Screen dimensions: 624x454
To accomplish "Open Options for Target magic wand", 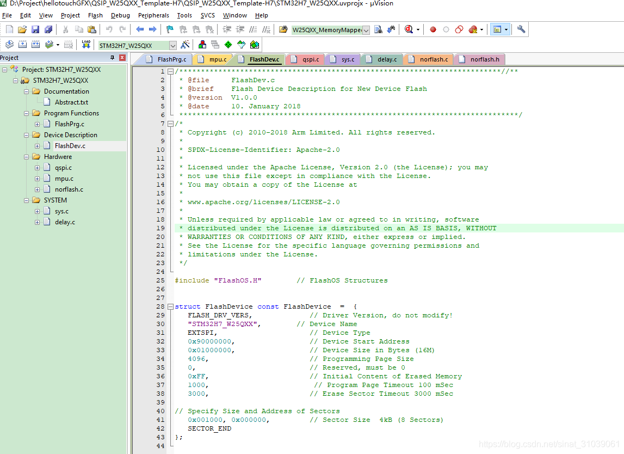I will 185,45.
